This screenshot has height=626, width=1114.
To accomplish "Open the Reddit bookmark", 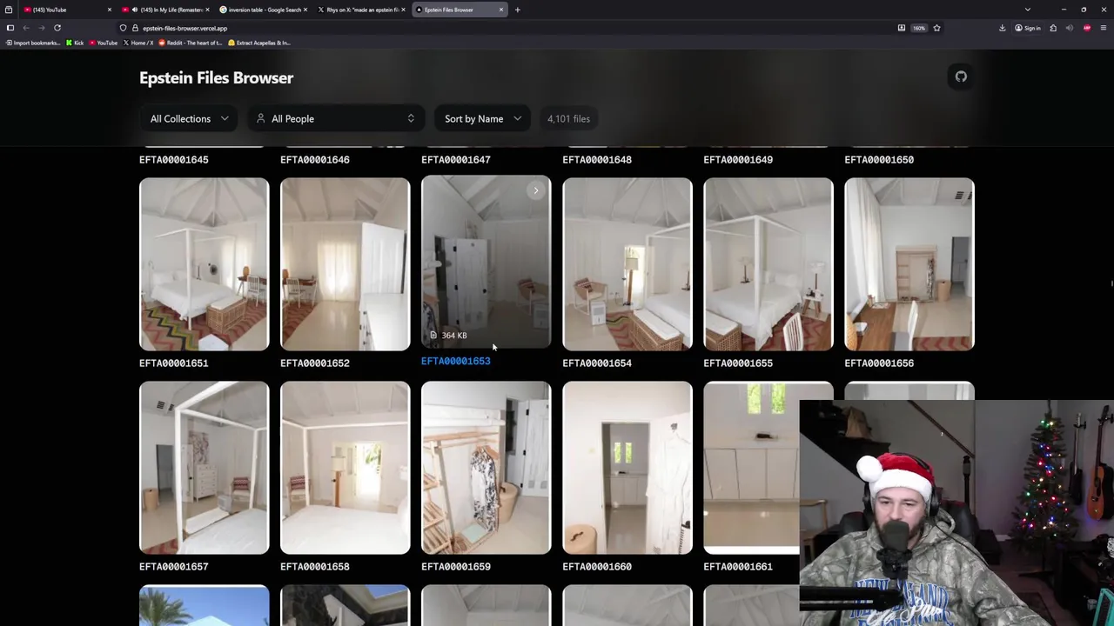I will click(190, 43).
